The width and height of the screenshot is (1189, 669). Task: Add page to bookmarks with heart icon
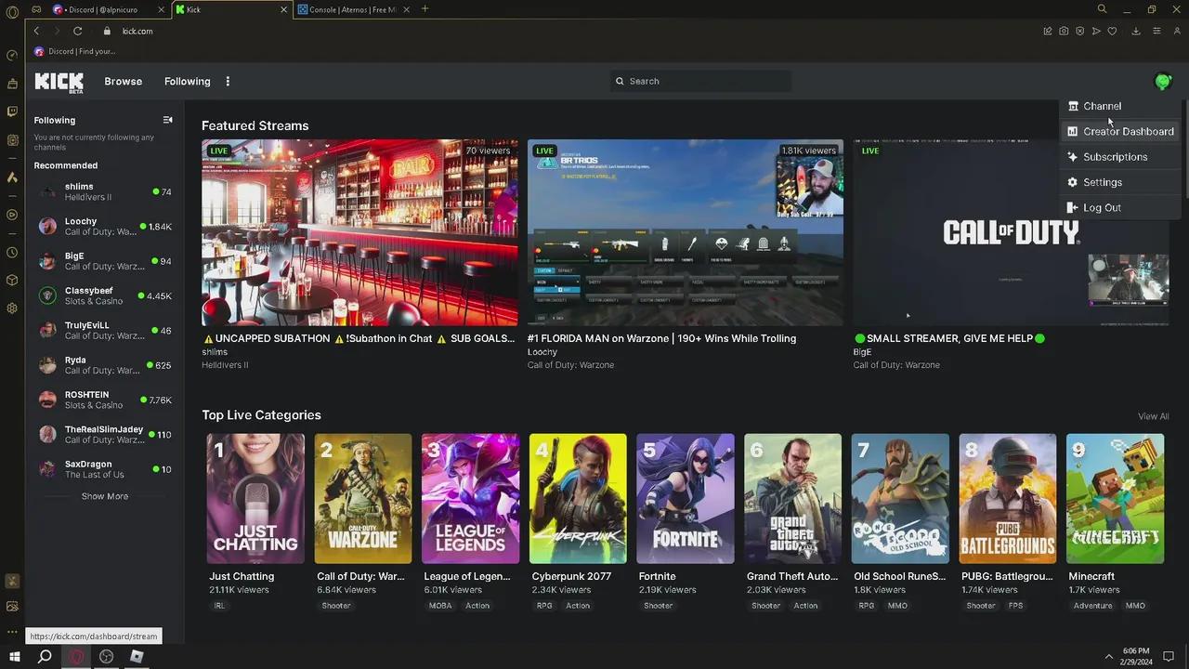point(1112,31)
